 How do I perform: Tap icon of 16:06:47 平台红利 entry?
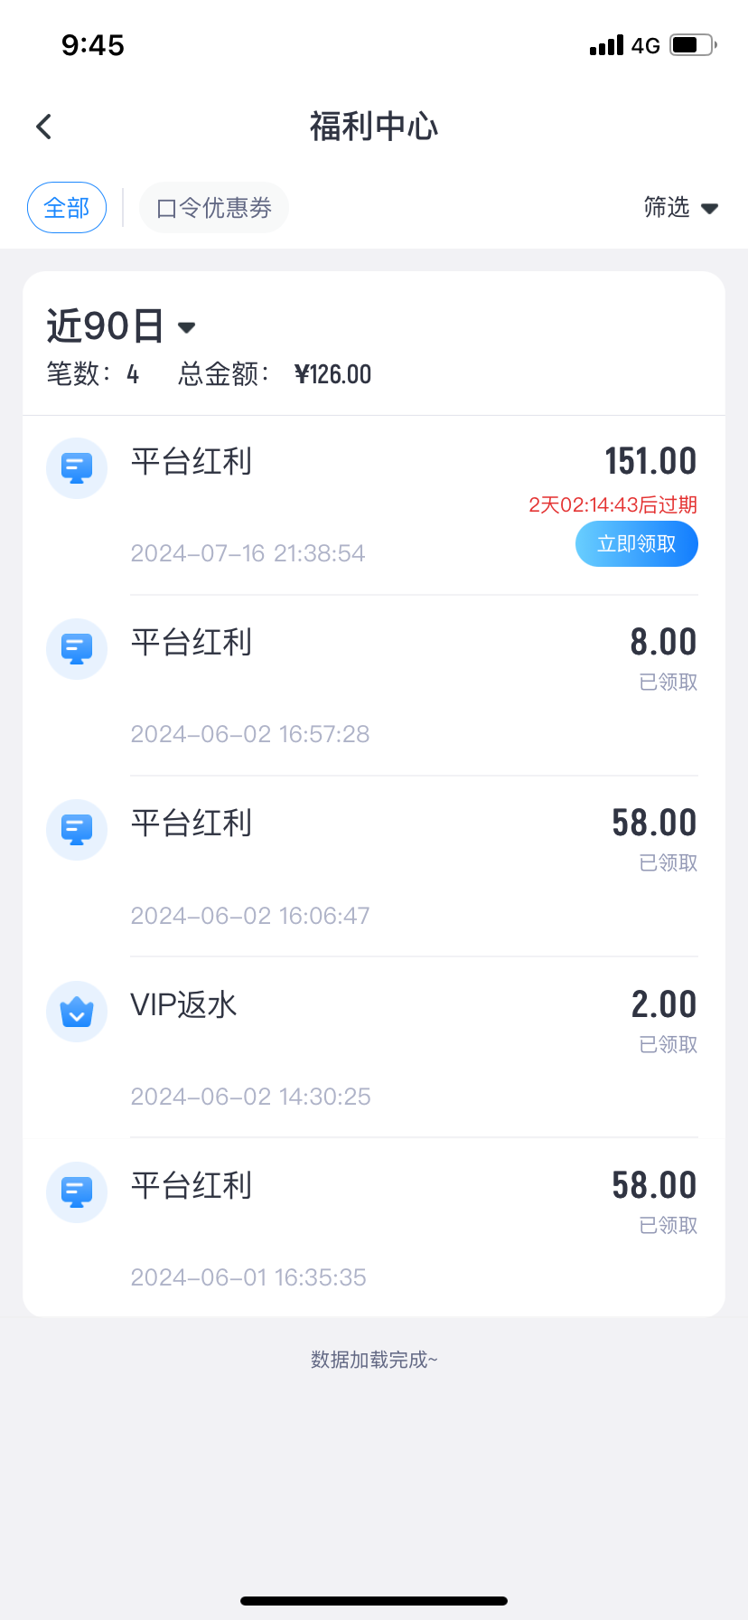[x=77, y=830]
